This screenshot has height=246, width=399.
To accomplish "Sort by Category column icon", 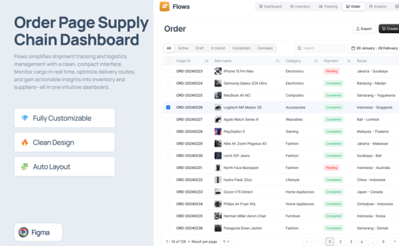I will pyautogui.click(x=316, y=61).
